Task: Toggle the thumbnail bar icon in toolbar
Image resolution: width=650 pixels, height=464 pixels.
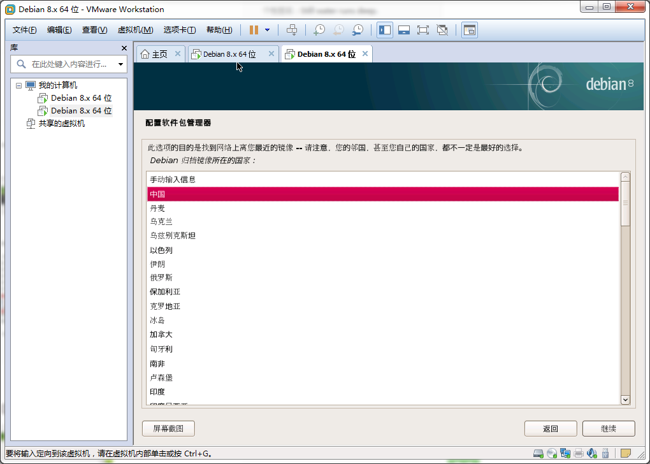Action: click(404, 30)
